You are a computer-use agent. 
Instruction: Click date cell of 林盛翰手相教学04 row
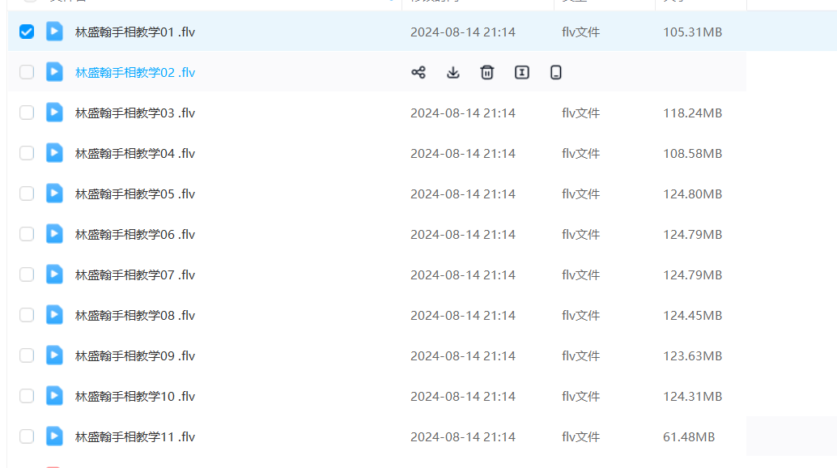click(x=462, y=153)
